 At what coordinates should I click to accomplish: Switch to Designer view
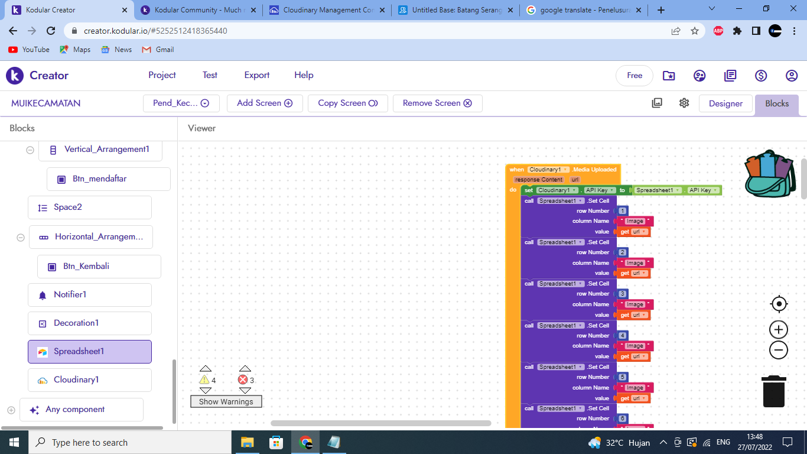[x=725, y=103]
